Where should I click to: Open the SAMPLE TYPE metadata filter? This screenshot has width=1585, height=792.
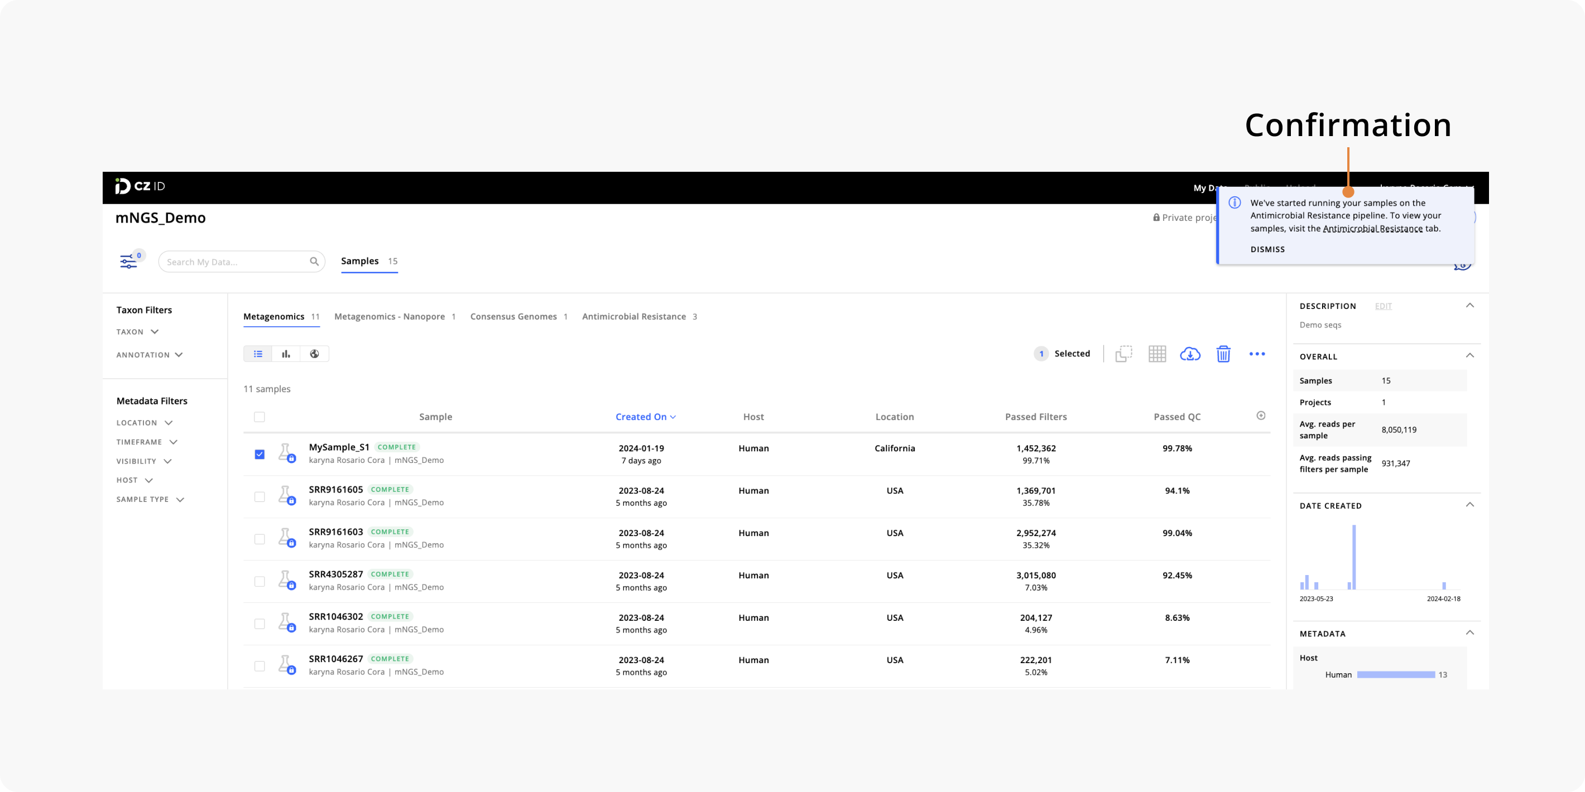(150, 499)
